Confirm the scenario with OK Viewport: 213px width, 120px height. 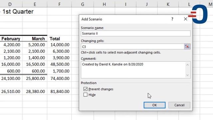pyautogui.click(x=154, y=105)
